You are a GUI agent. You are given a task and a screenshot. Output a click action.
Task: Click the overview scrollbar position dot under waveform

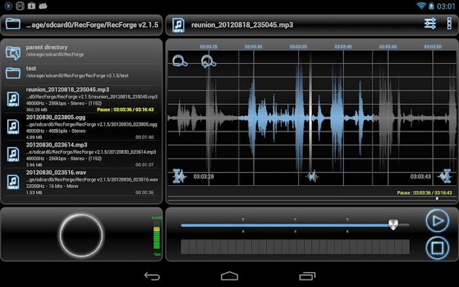[x=437, y=199]
